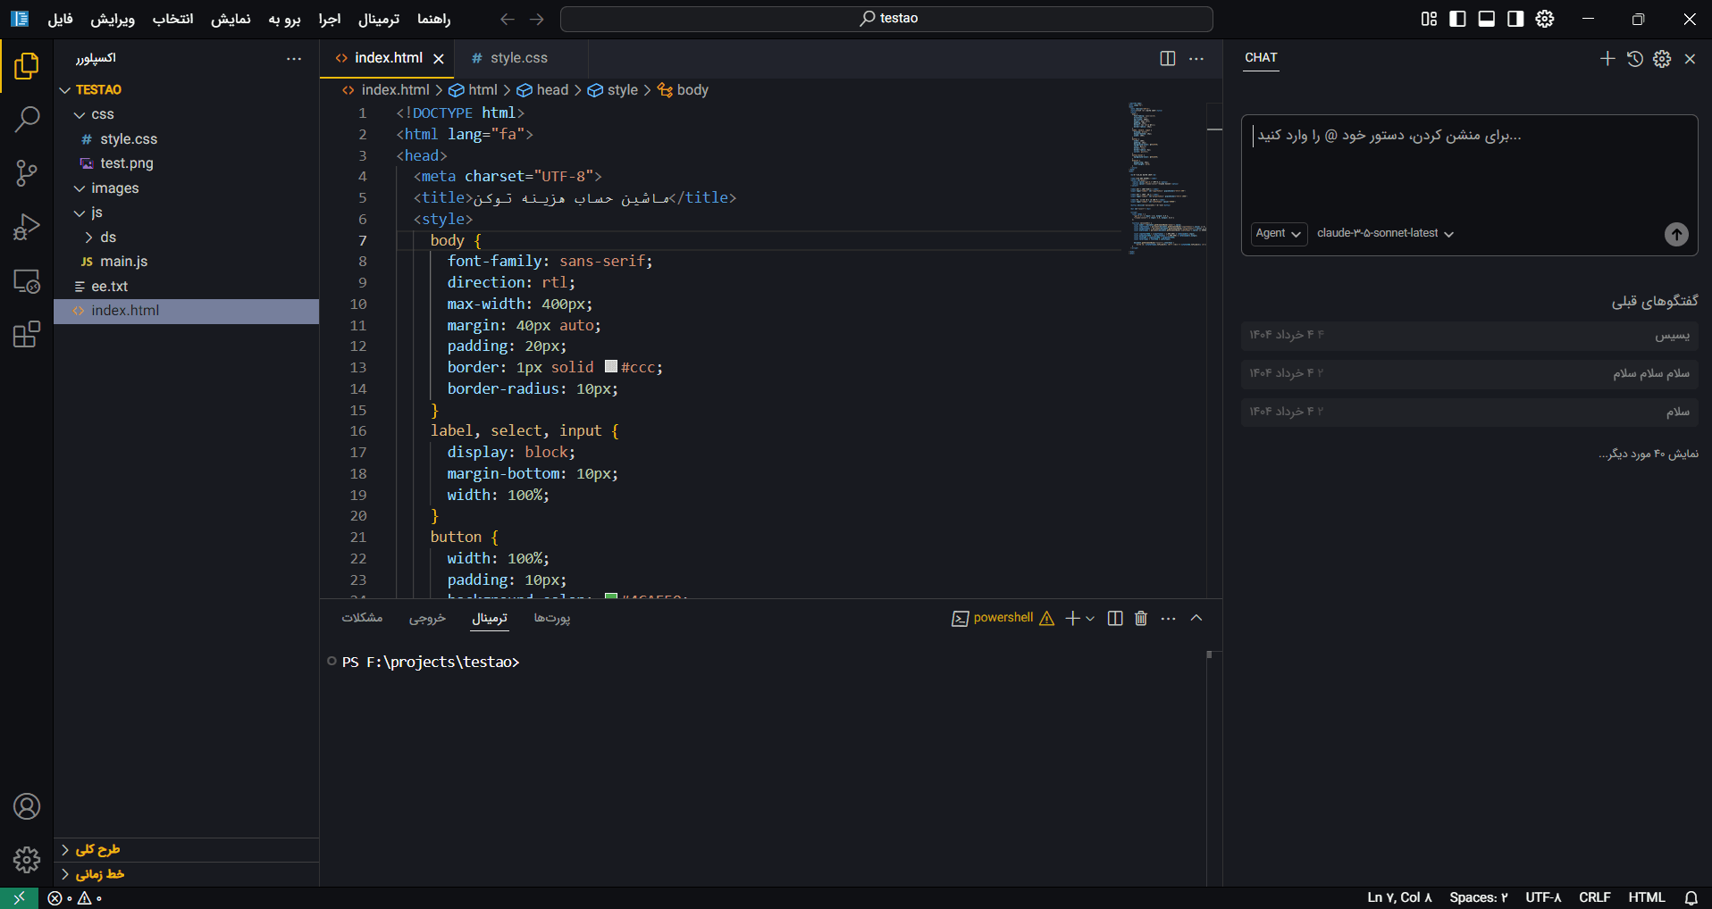Open the Extensions view
The image size is (1712, 909).
pos(27,335)
